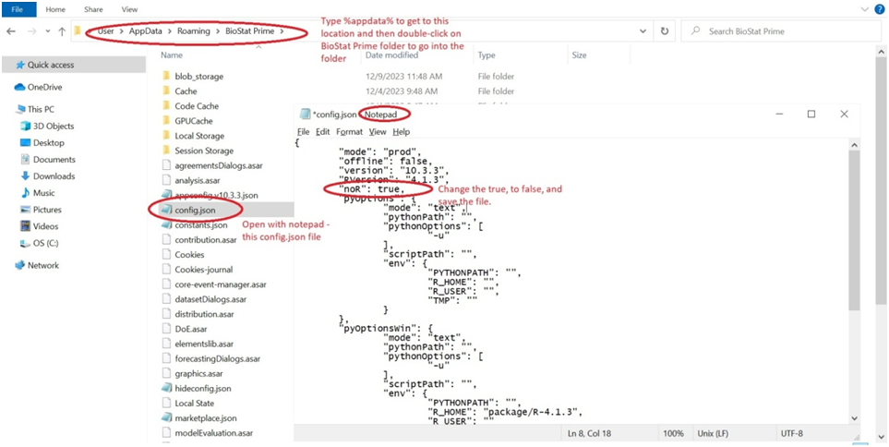Select distribution.asar file icon
The image size is (889, 447).
click(x=166, y=314)
